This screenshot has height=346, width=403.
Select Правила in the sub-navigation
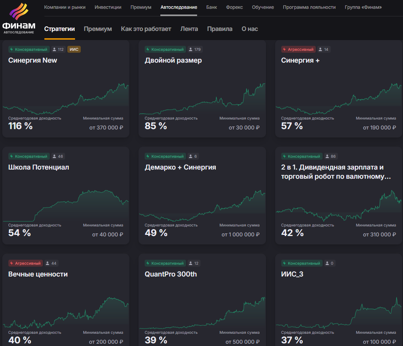(220, 29)
